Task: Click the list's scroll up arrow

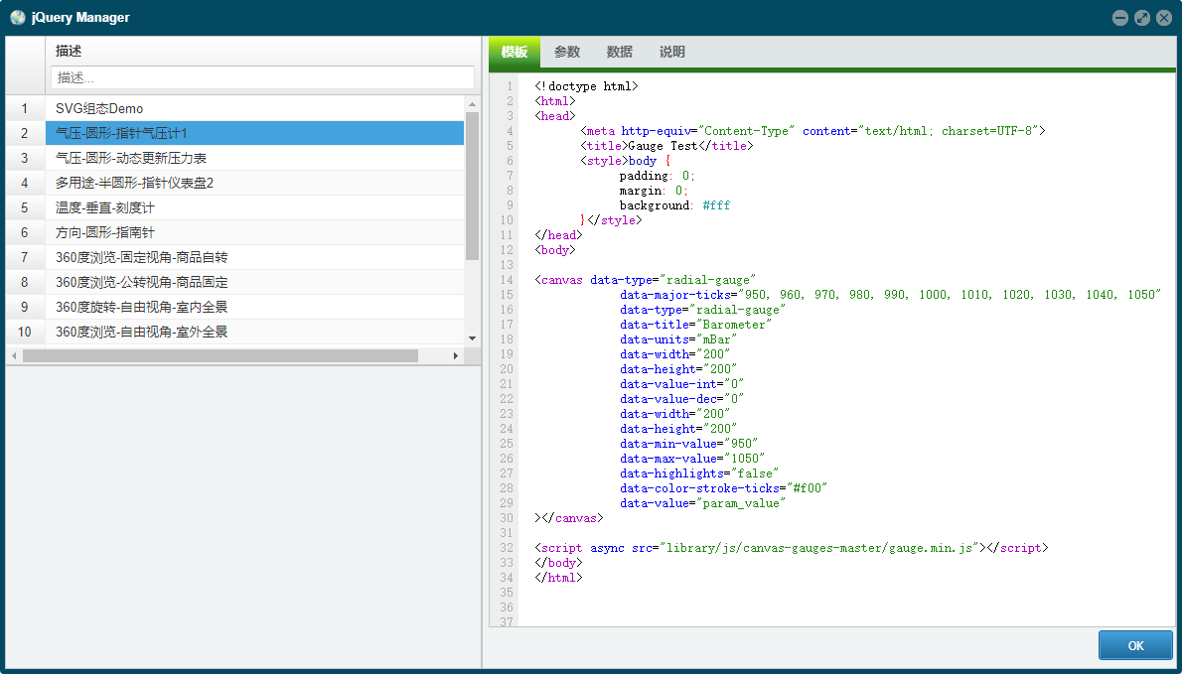Action: 473,104
